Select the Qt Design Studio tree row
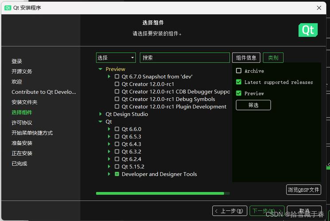This screenshot has height=221, width=330. tap(127, 114)
